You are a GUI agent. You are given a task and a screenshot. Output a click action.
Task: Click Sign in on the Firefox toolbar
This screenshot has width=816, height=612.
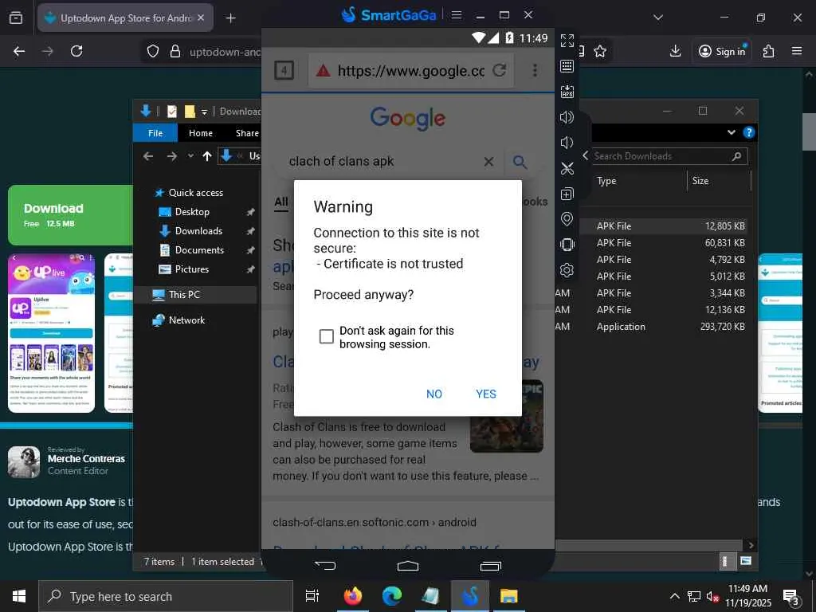tap(722, 51)
